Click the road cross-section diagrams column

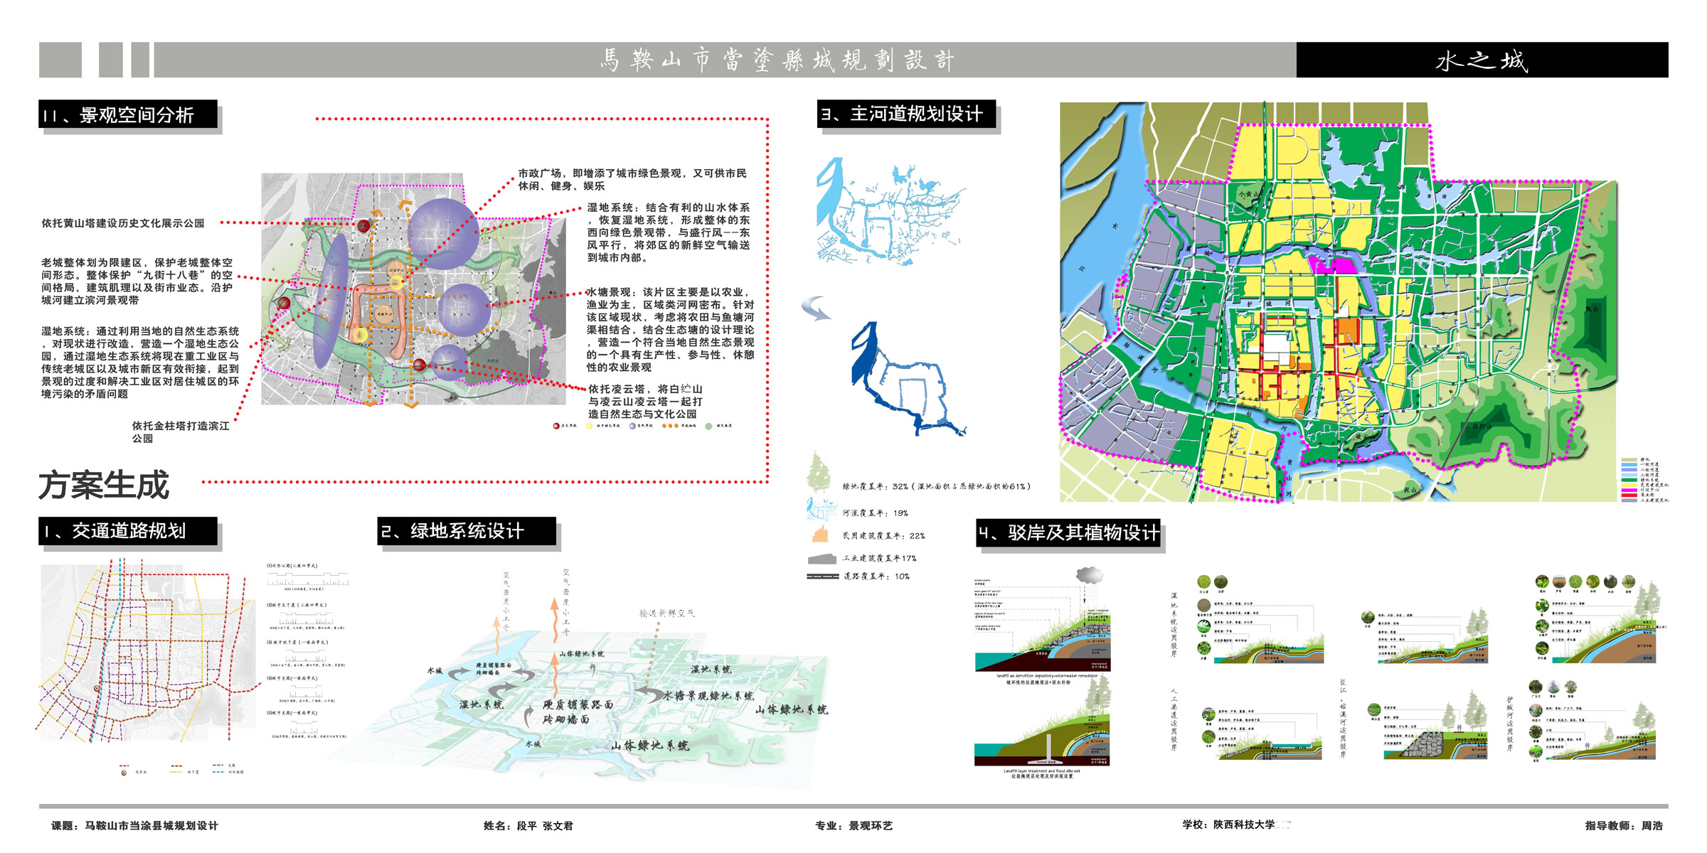click(307, 652)
